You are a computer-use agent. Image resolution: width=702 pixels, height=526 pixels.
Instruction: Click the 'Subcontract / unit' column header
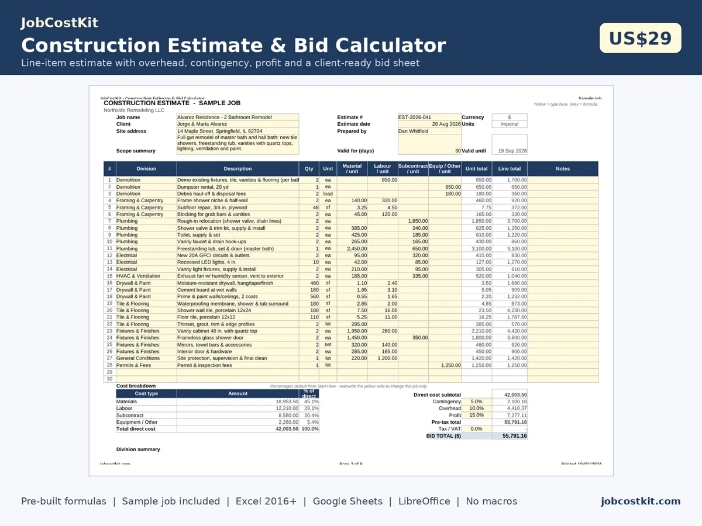(x=413, y=168)
